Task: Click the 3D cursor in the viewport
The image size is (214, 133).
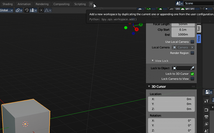Action: 25,124
